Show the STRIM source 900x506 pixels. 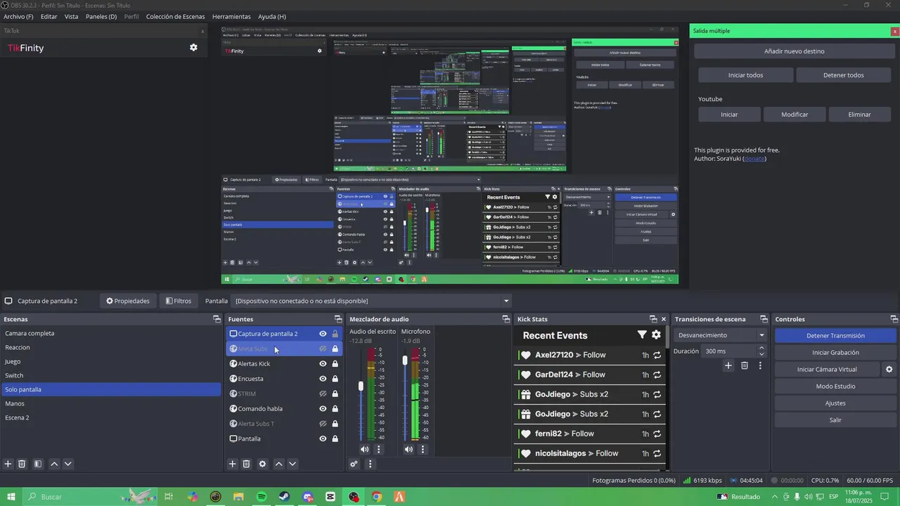tap(323, 394)
